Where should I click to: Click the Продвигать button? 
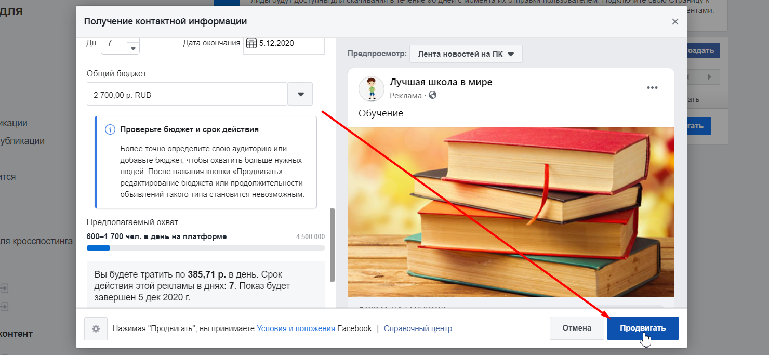643,328
